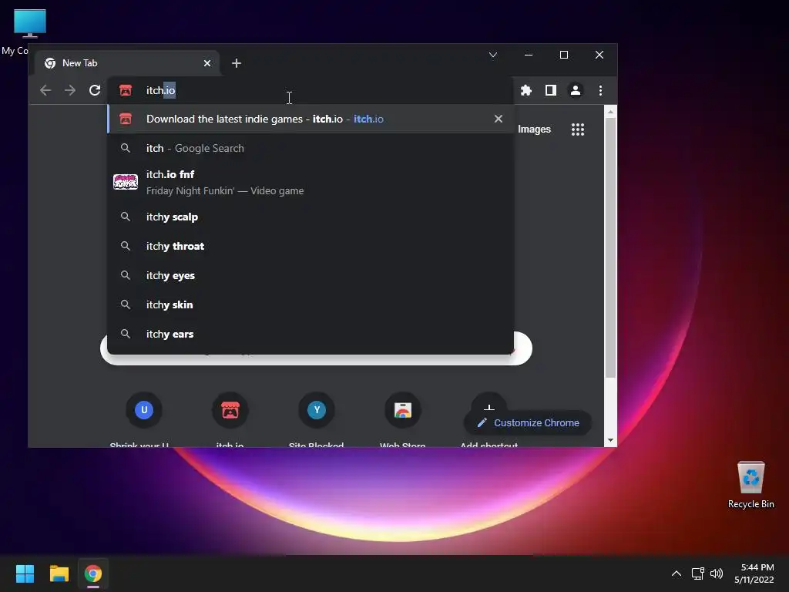Open Chrome's three-dot menu
789x592 pixels.
(x=600, y=90)
